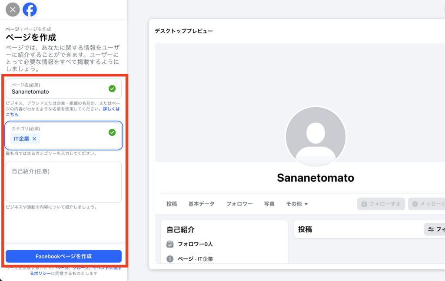Click the filter sliders icon in 投稿
This screenshot has width=445, height=281.
[x=431, y=229]
